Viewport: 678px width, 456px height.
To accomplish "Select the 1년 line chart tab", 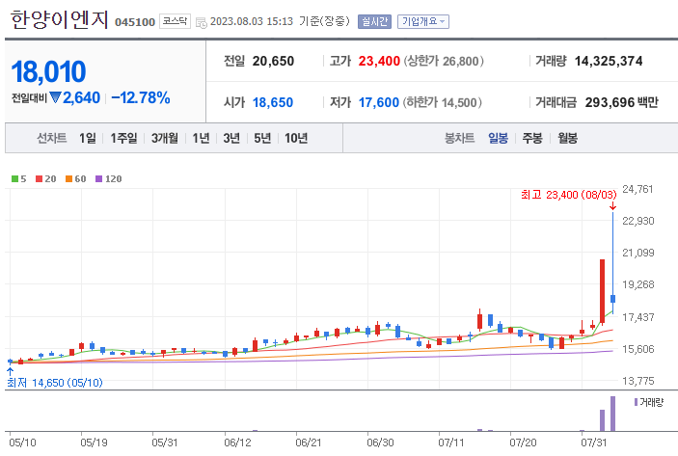I will [201, 138].
